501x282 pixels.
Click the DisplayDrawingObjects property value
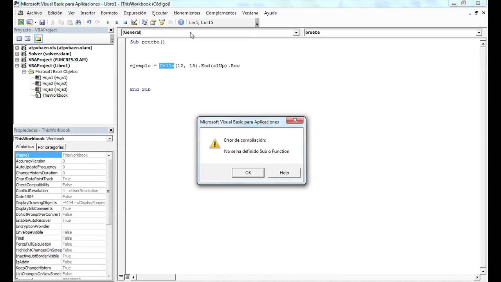click(x=84, y=202)
